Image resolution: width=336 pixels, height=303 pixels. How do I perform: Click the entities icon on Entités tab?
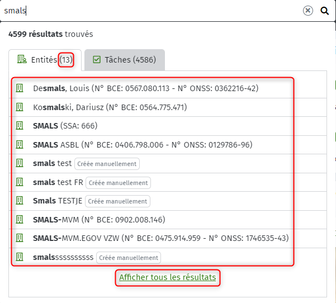(x=22, y=59)
